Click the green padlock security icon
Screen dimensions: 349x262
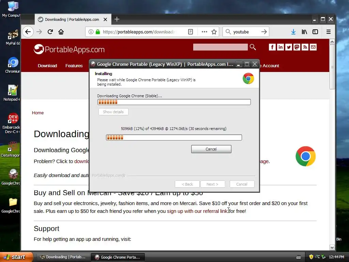coord(98,32)
